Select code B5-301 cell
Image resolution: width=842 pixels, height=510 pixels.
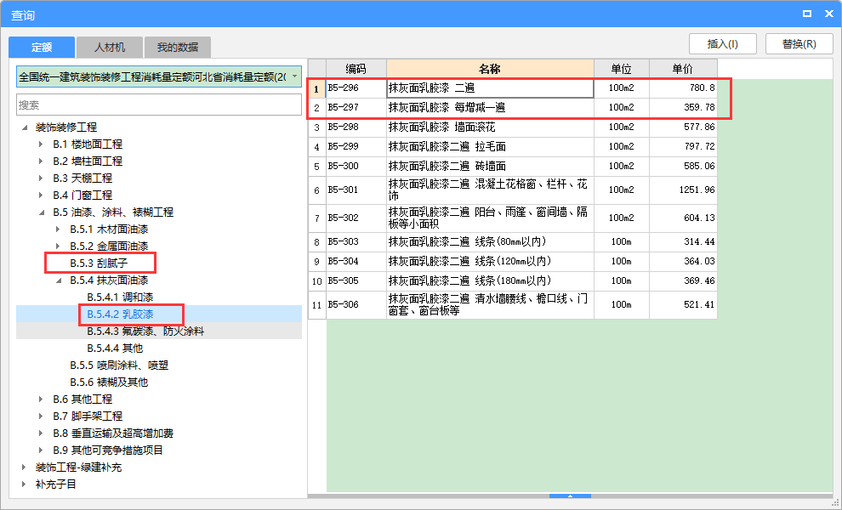pyautogui.click(x=356, y=190)
